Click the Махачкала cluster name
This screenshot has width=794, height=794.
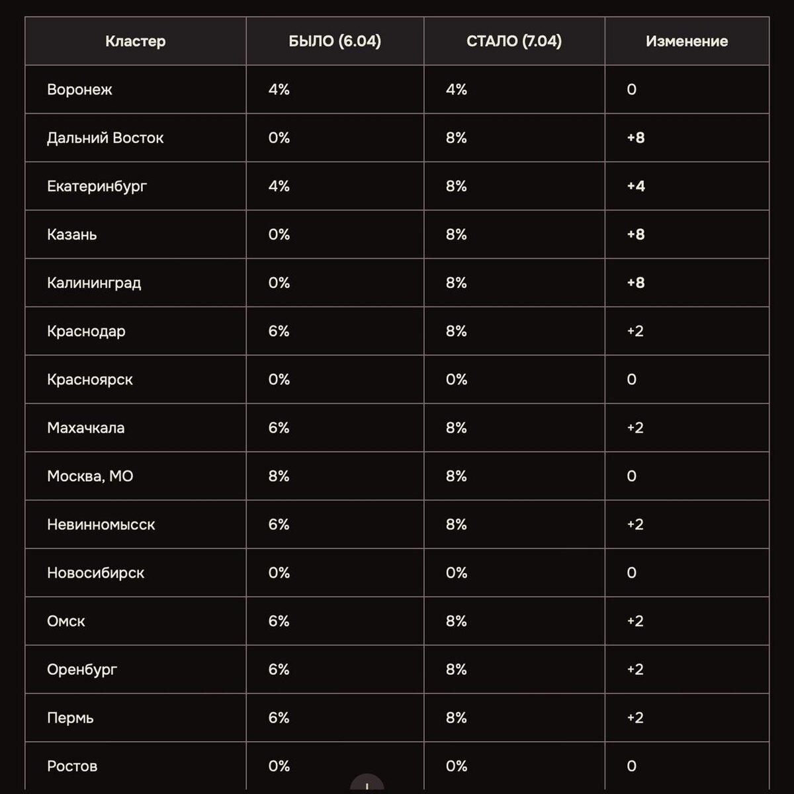[x=85, y=427]
